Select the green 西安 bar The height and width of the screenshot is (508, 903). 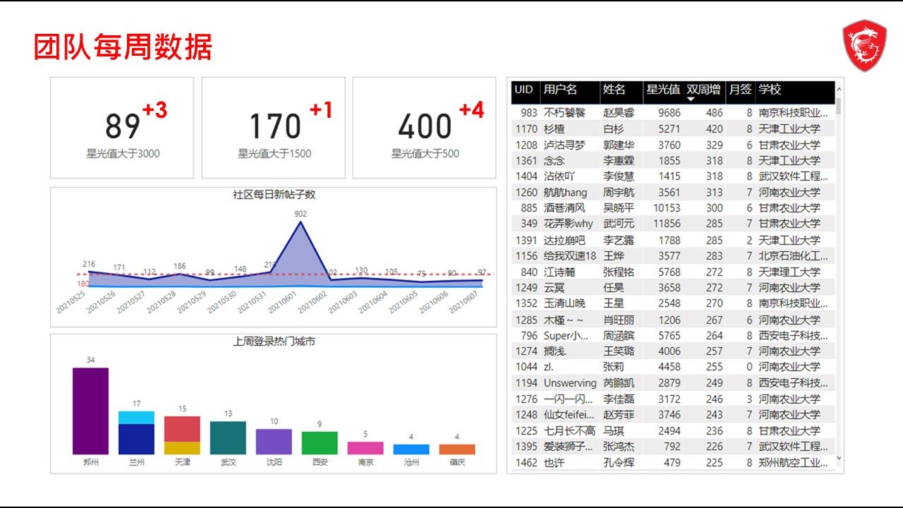320,443
